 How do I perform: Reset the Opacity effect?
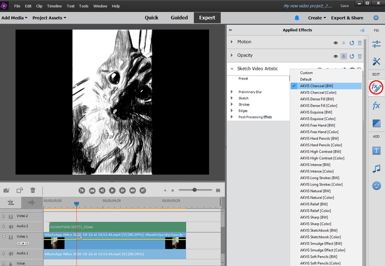pos(351,57)
